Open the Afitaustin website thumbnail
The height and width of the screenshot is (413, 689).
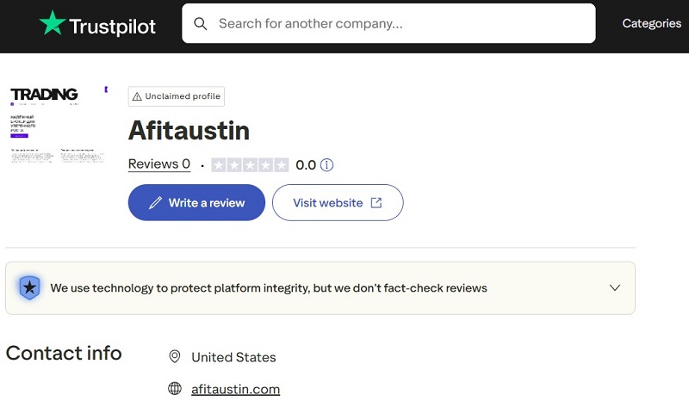(x=59, y=125)
